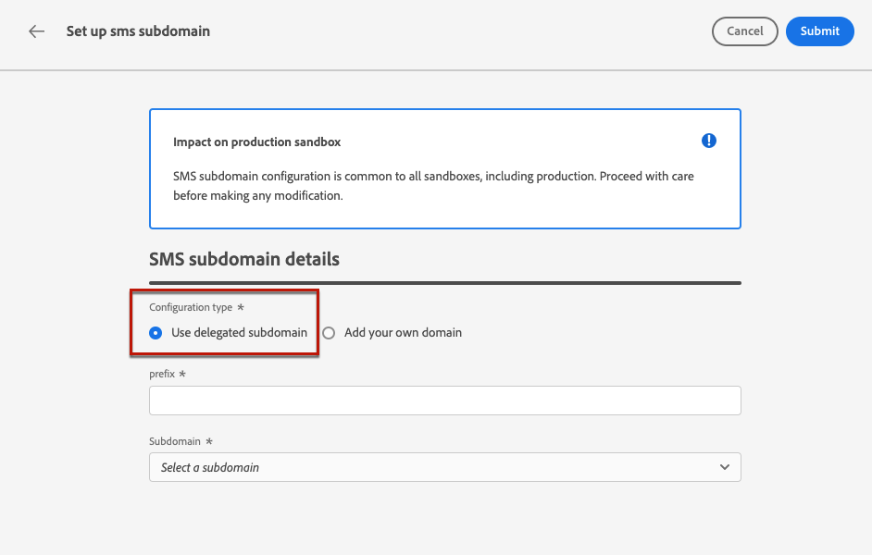The image size is (872, 555).
Task: Click the 'Use delegated subdomain' label text
Action: (x=239, y=333)
